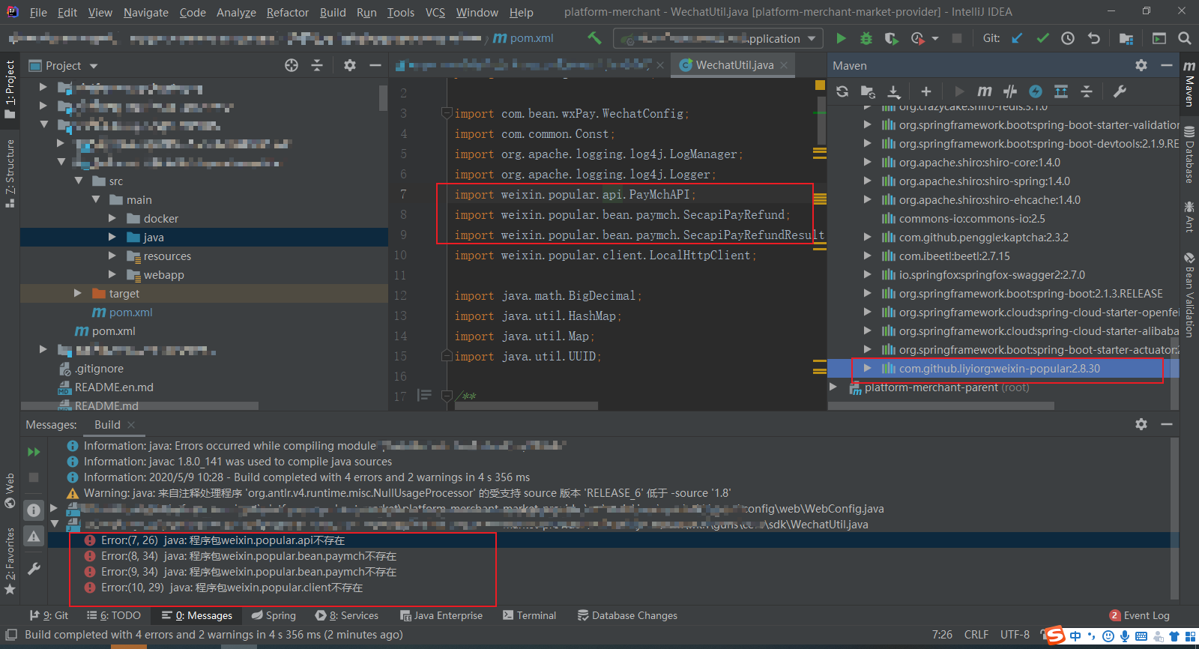This screenshot has width=1199, height=649.
Task: Open Project view dropdown
Action: (94, 66)
